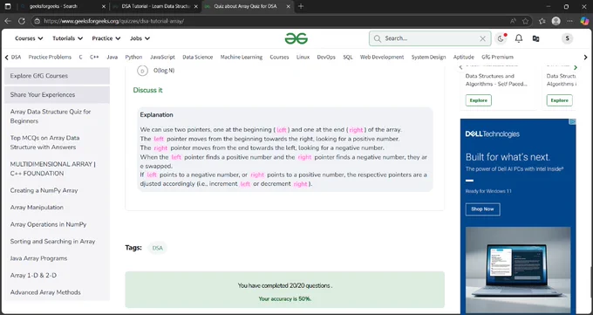Open browser favorites list icon
The width and height of the screenshot is (593, 315).
542,21
